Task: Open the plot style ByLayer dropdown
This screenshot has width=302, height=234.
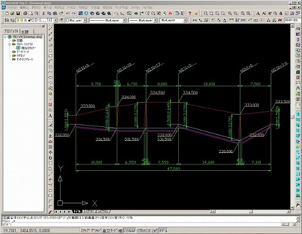Action: [x=185, y=20]
